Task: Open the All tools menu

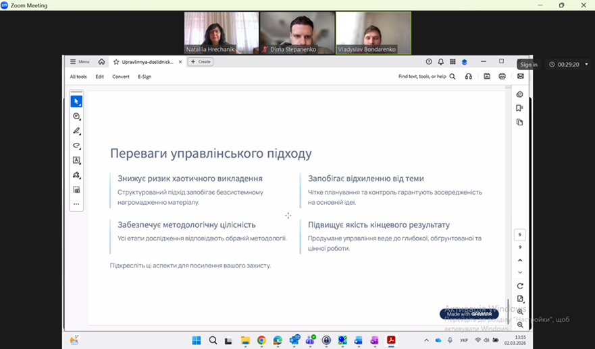Action: coord(78,76)
